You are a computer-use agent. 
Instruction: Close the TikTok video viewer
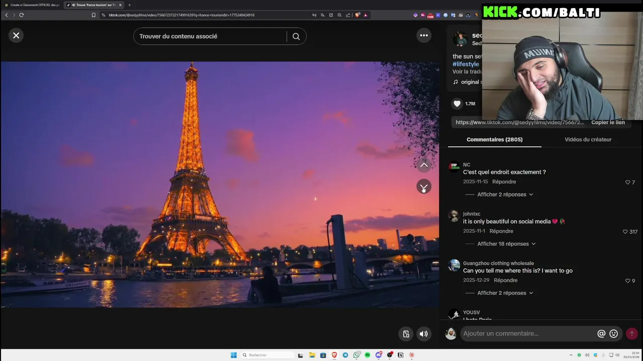pyautogui.click(x=16, y=36)
